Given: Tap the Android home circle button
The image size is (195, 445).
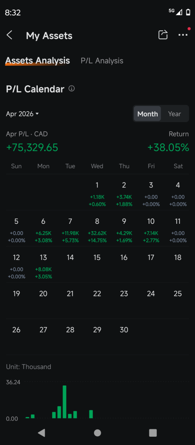Looking at the screenshot, I should pos(97,432).
